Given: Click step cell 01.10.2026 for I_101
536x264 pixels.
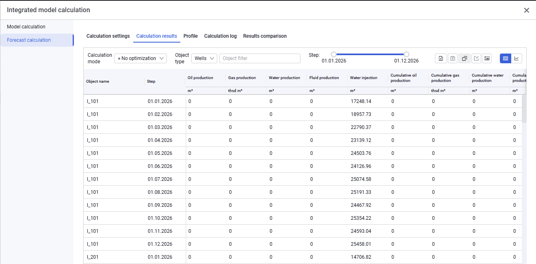Looking at the screenshot, I should coord(160,218).
